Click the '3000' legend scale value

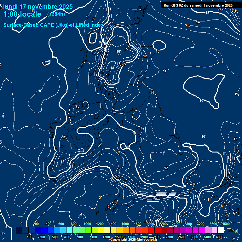pos(194,237)
